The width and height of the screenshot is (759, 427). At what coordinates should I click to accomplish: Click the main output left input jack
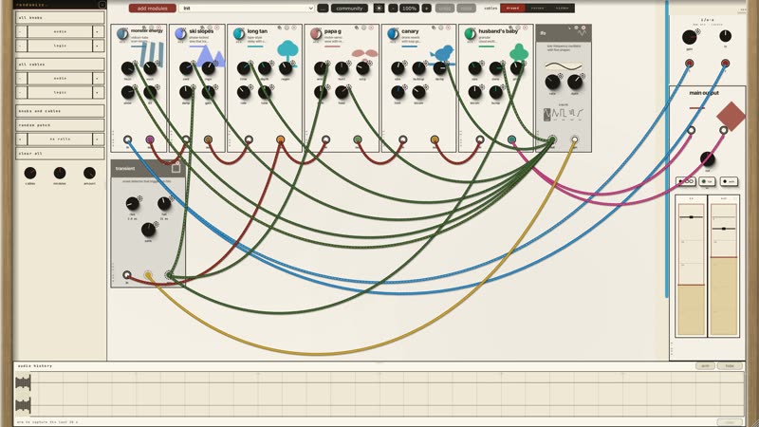click(x=692, y=130)
